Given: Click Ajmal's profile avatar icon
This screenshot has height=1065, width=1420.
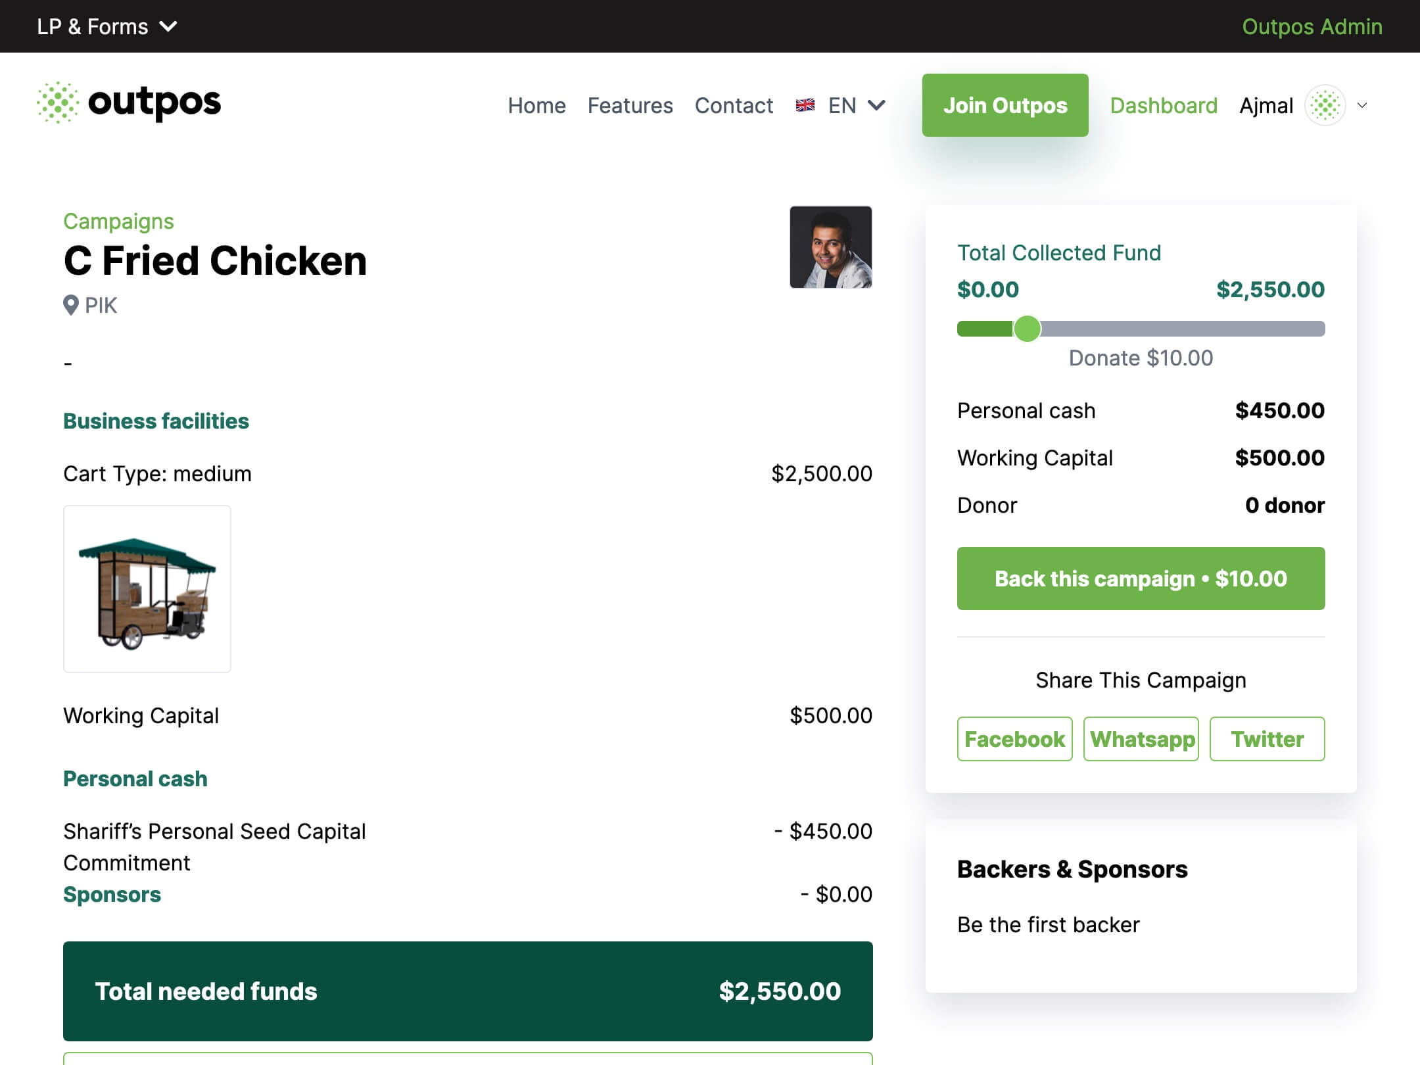Looking at the screenshot, I should (x=1325, y=105).
